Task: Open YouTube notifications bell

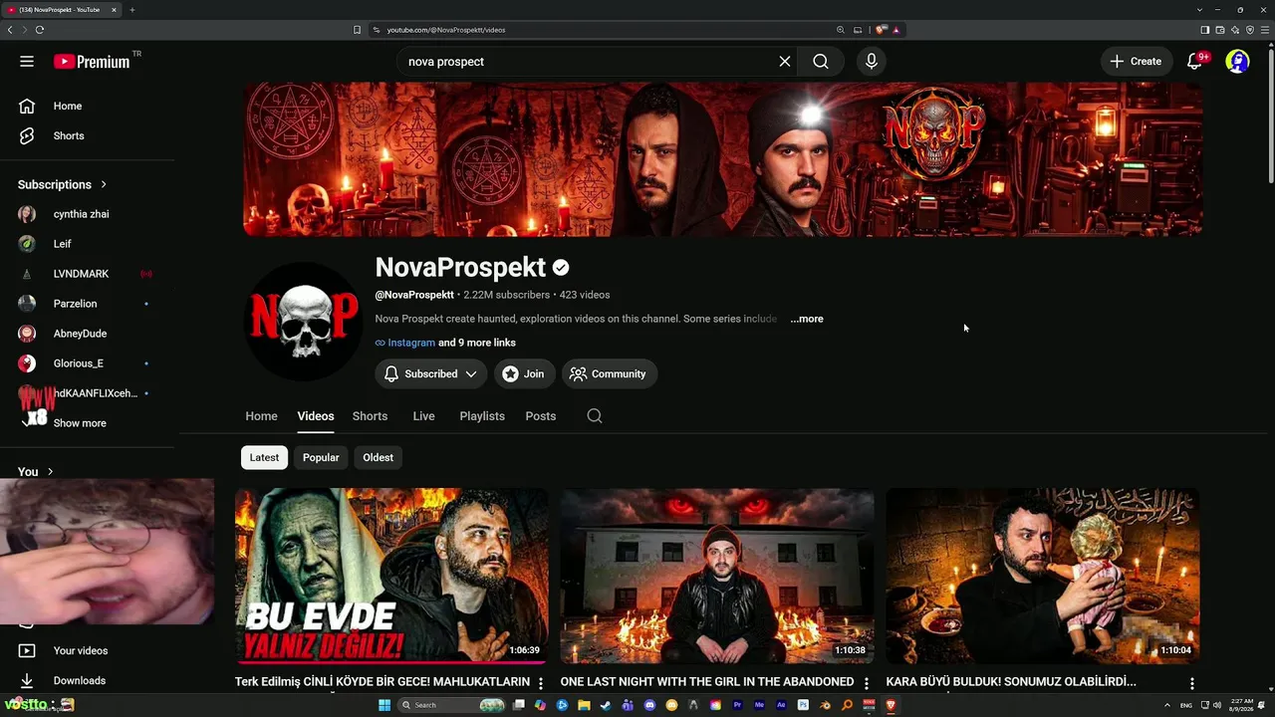Action: [1194, 62]
